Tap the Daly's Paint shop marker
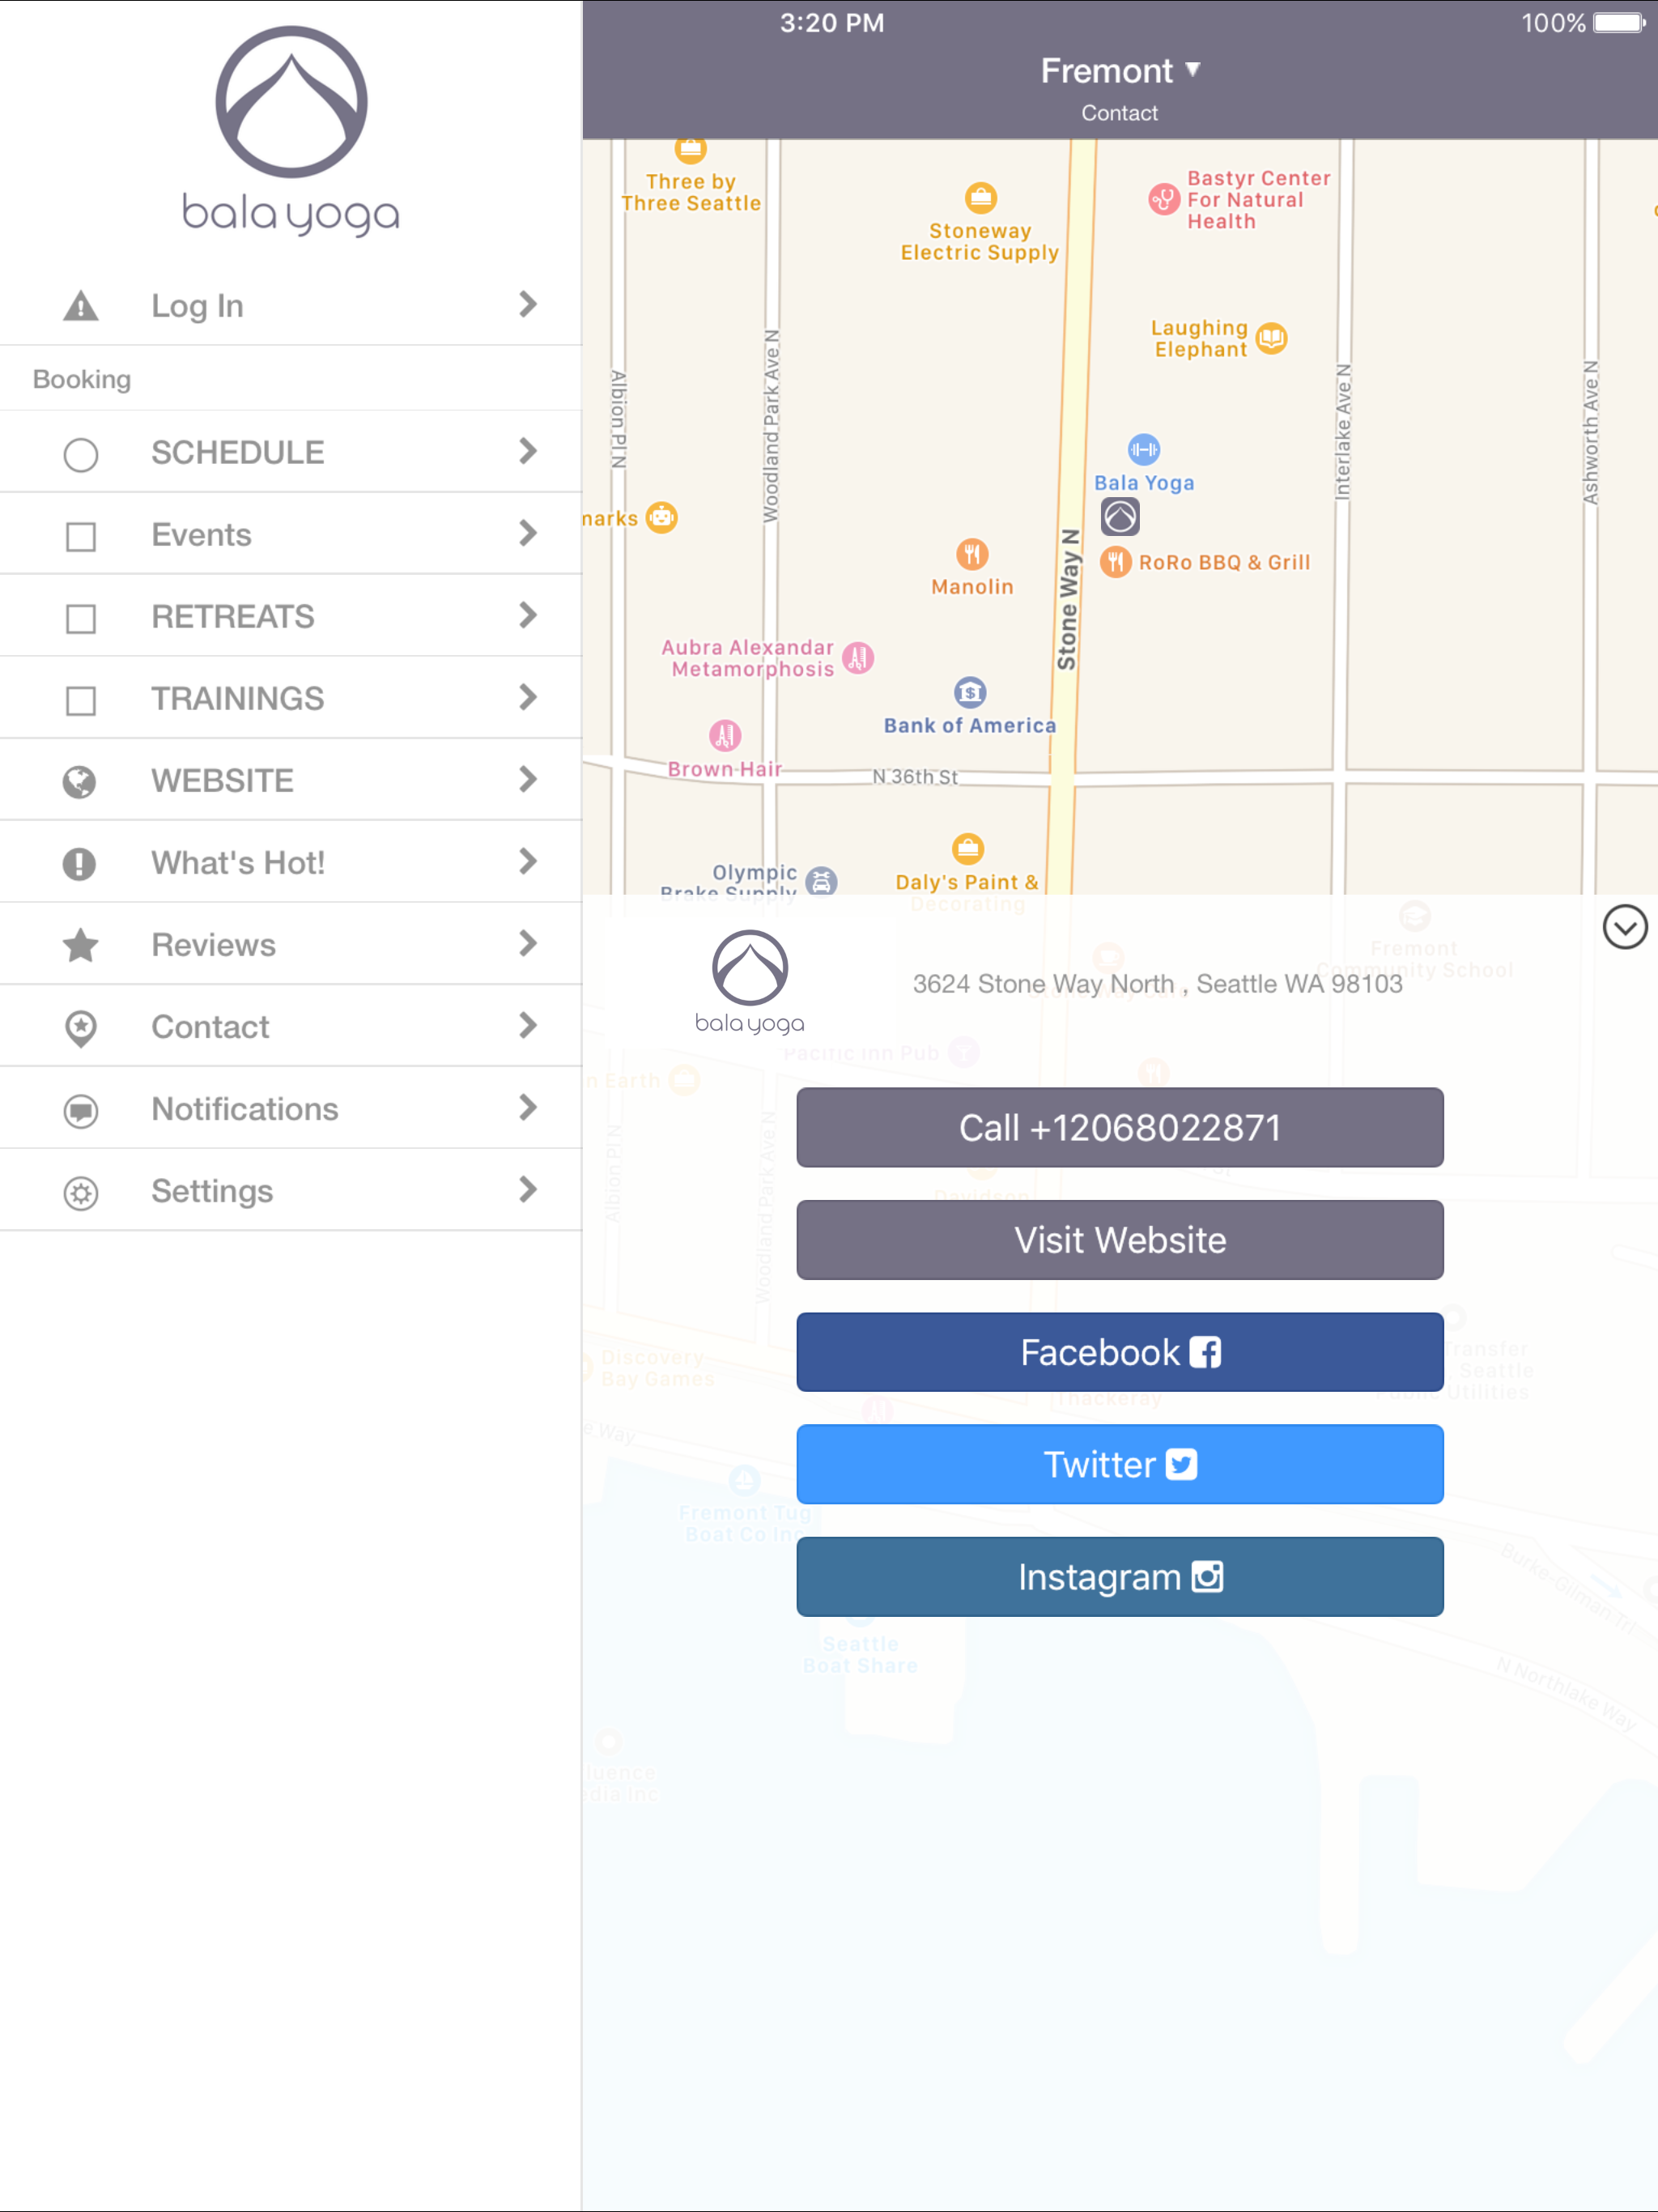Screen dimensions: 1658x2212 967,849
